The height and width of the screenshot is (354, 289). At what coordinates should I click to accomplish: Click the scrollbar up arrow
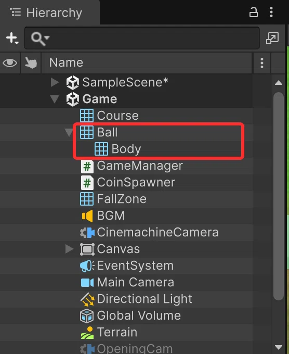coord(279,83)
